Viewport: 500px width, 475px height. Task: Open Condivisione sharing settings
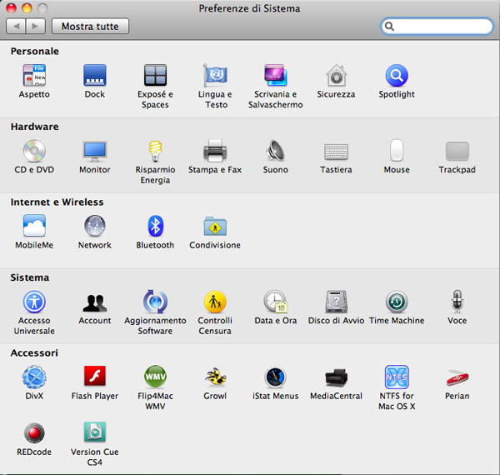coord(215,227)
